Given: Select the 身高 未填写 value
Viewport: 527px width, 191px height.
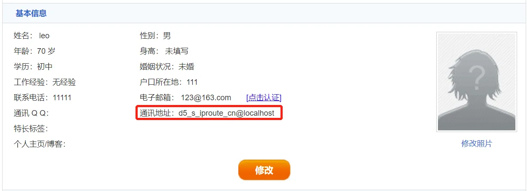Looking at the screenshot, I should click(177, 51).
